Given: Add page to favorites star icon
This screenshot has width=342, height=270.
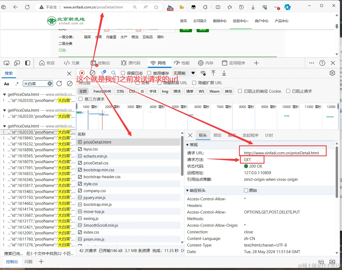Looking at the screenshot, I should [x=156, y=7].
